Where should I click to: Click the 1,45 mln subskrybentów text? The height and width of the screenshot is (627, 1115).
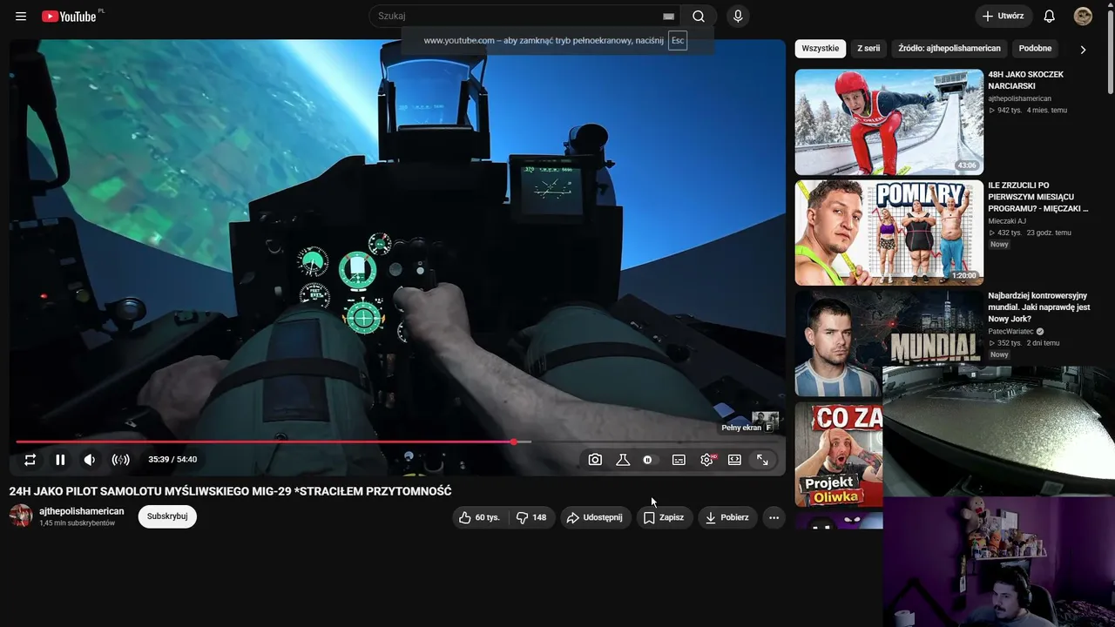(x=78, y=523)
